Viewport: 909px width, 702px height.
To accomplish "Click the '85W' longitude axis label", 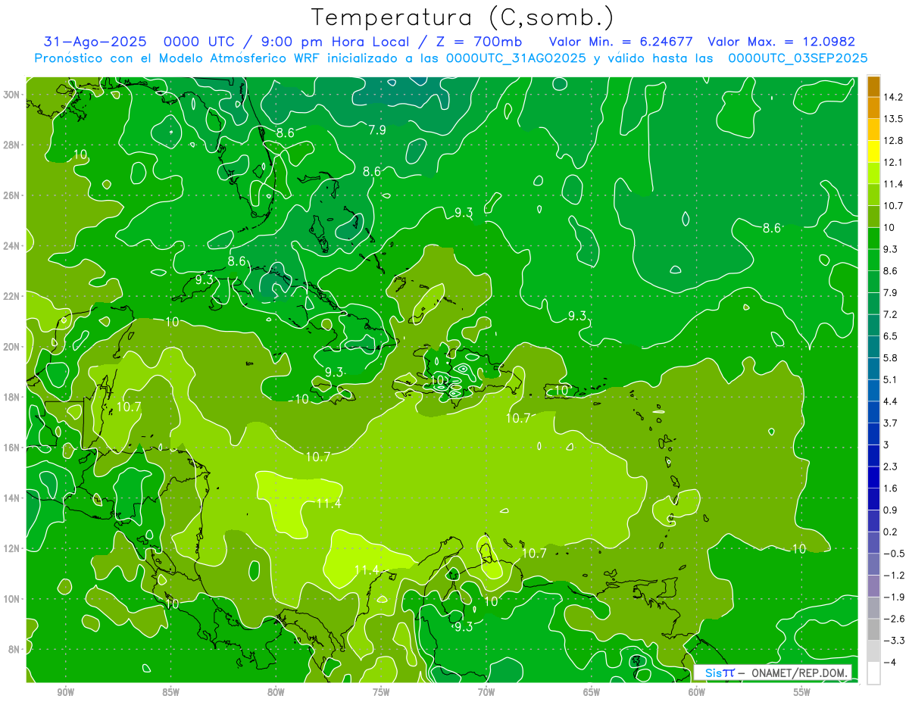I will pyautogui.click(x=171, y=692).
